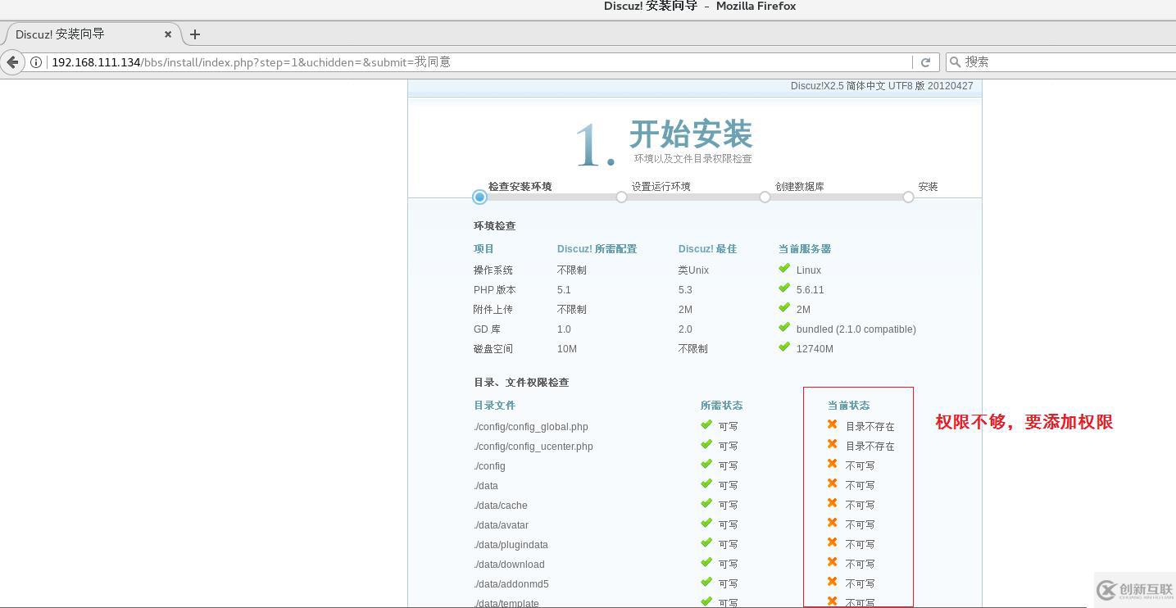Click orange X in ./data/download row

coord(832,562)
